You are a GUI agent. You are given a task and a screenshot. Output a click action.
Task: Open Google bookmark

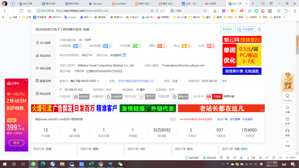[x=71, y=17]
